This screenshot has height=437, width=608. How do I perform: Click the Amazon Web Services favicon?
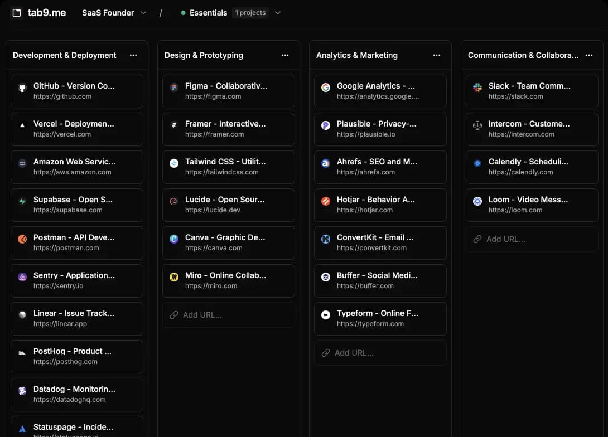(x=22, y=163)
